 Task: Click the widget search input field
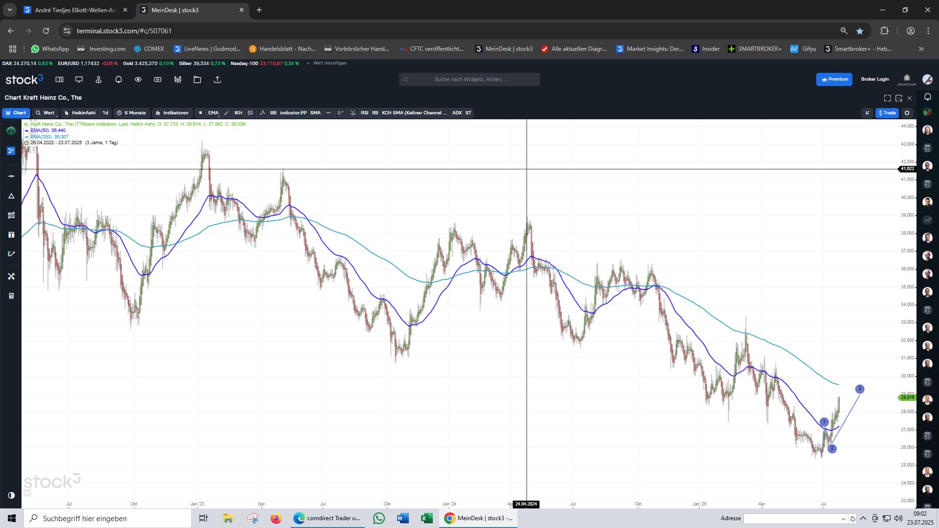click(469, 79)
